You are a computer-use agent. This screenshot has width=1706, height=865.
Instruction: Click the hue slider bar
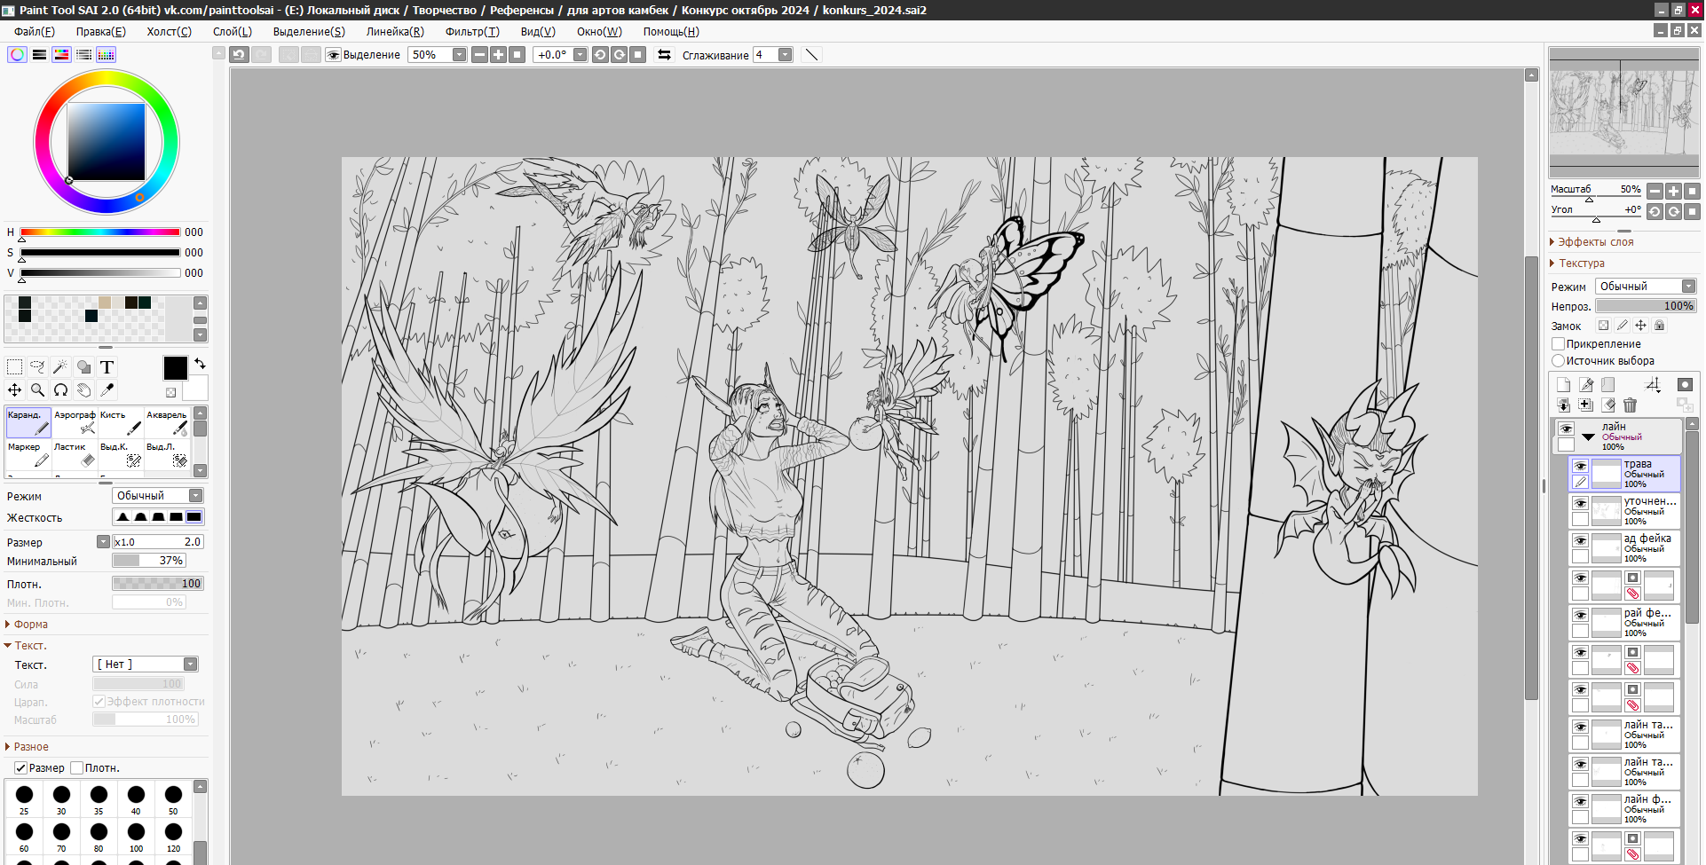coord(100,232)
